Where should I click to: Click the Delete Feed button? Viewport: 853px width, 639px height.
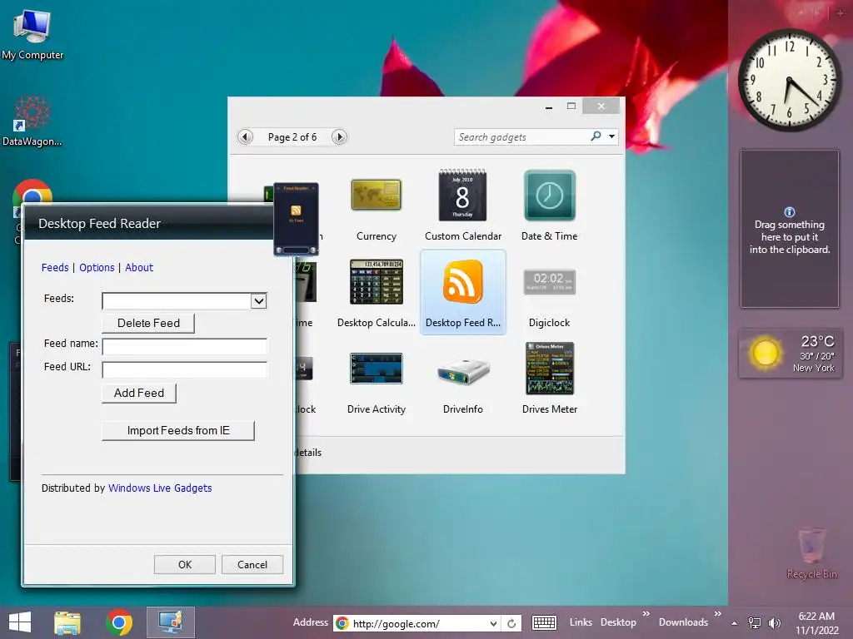click(x=148, y=324)
